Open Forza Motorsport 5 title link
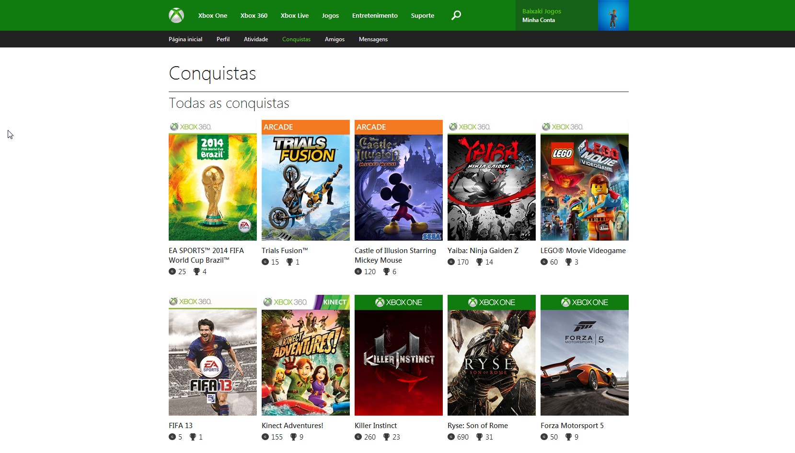795x453 pixels. pos(572,425)
